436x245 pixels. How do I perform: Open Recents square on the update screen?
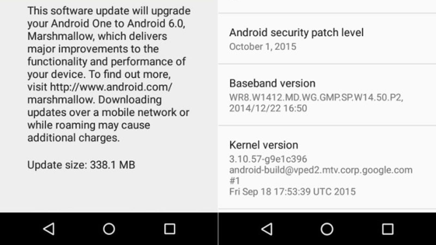coord(169,229)
